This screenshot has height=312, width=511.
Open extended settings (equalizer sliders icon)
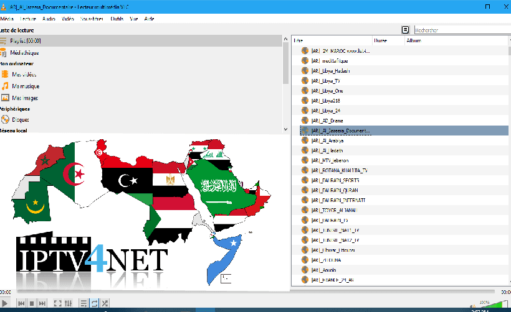(x=68, y=303)
